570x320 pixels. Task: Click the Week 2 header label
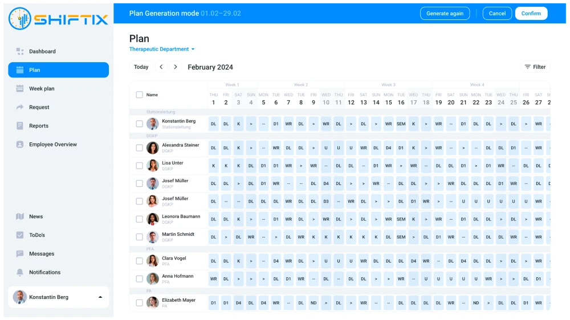(301, 85)
